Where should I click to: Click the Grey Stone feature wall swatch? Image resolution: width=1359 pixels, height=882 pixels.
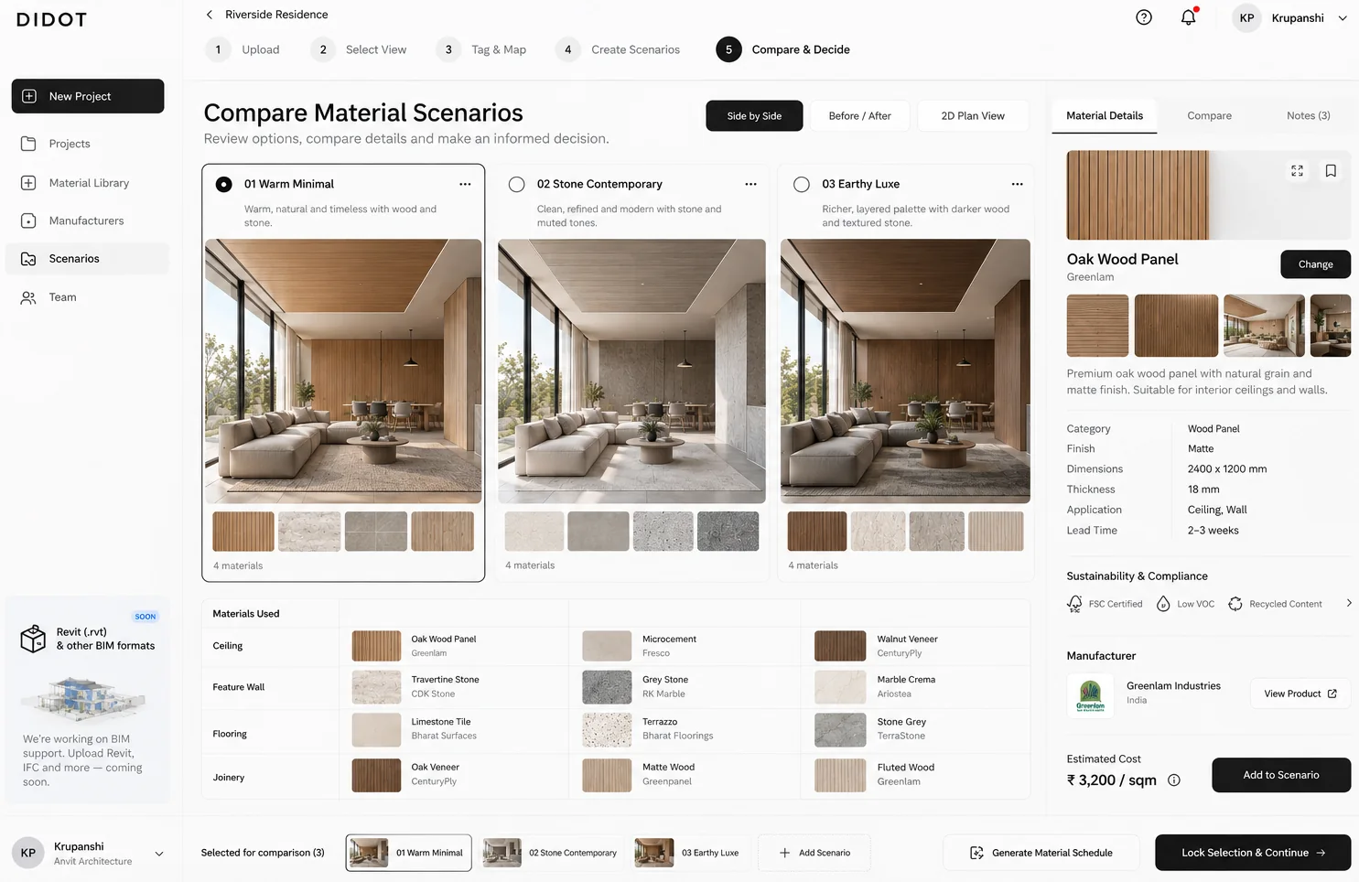[x=607, y=687]
